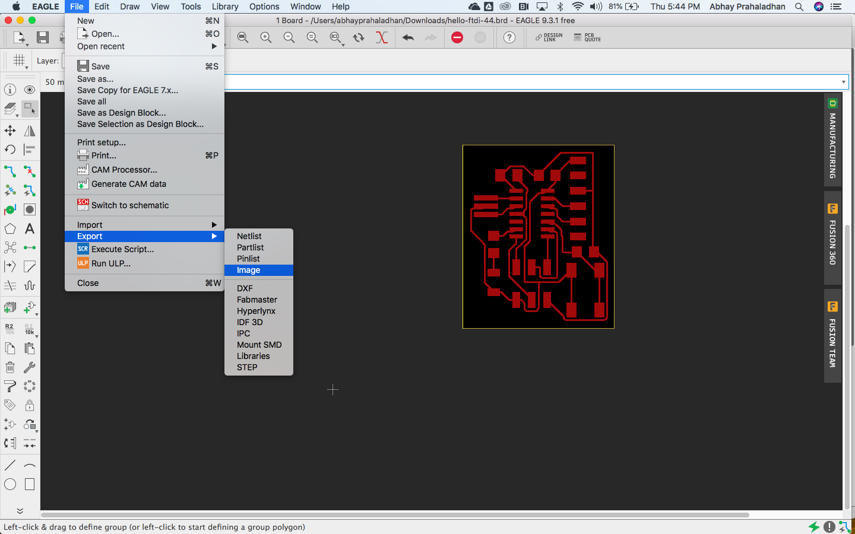Screen dimensions: 855x534
Task: Choose Image from the Export submenu
Action: coord(249,270)
